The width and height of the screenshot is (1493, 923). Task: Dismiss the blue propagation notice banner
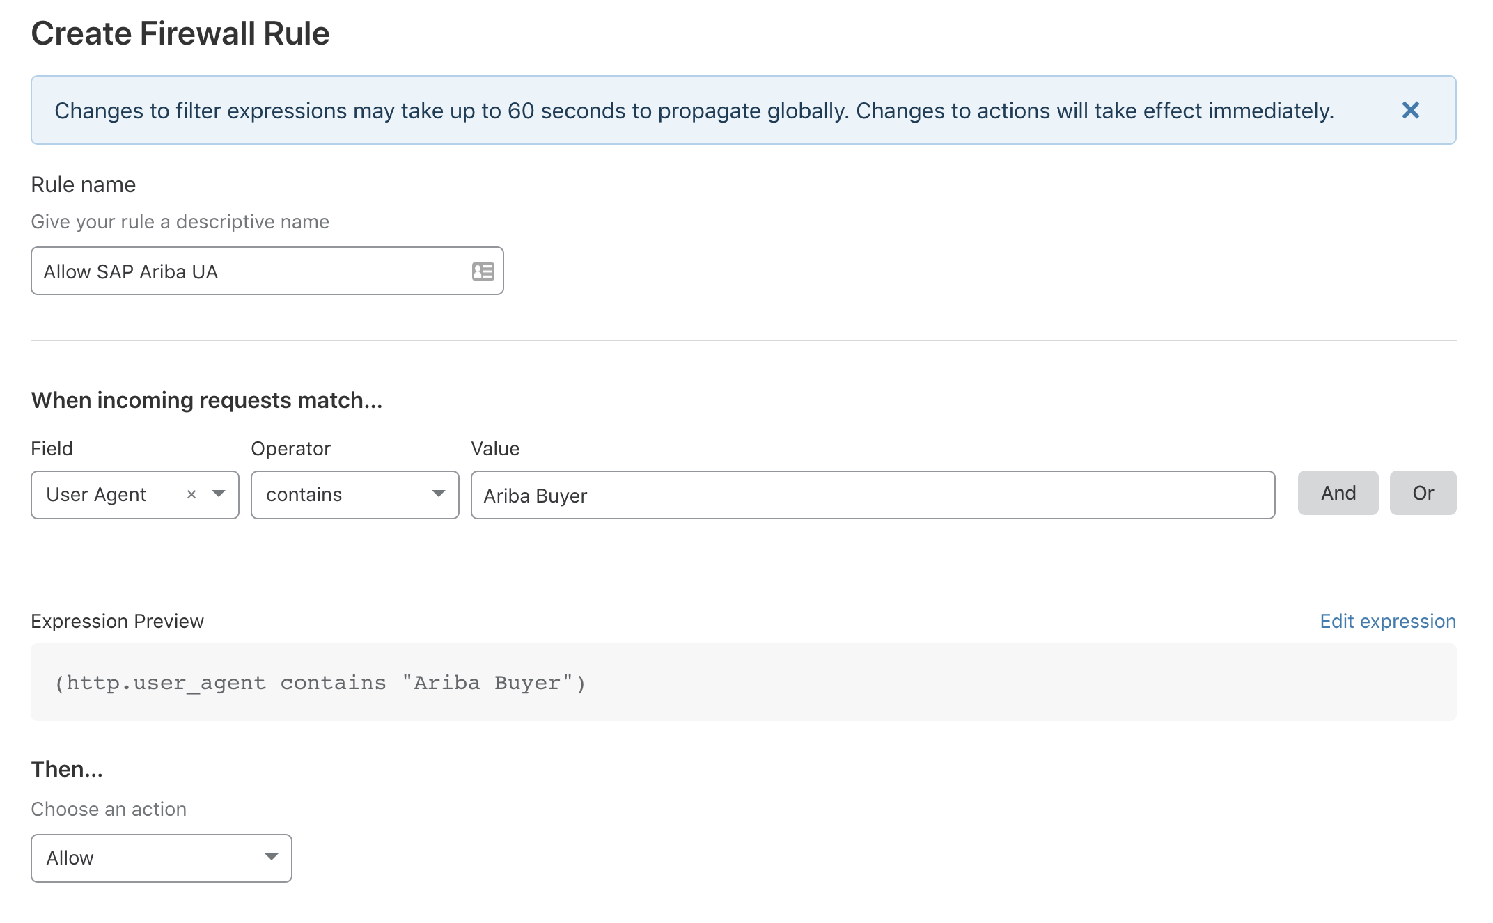(x=1410, y=110)
